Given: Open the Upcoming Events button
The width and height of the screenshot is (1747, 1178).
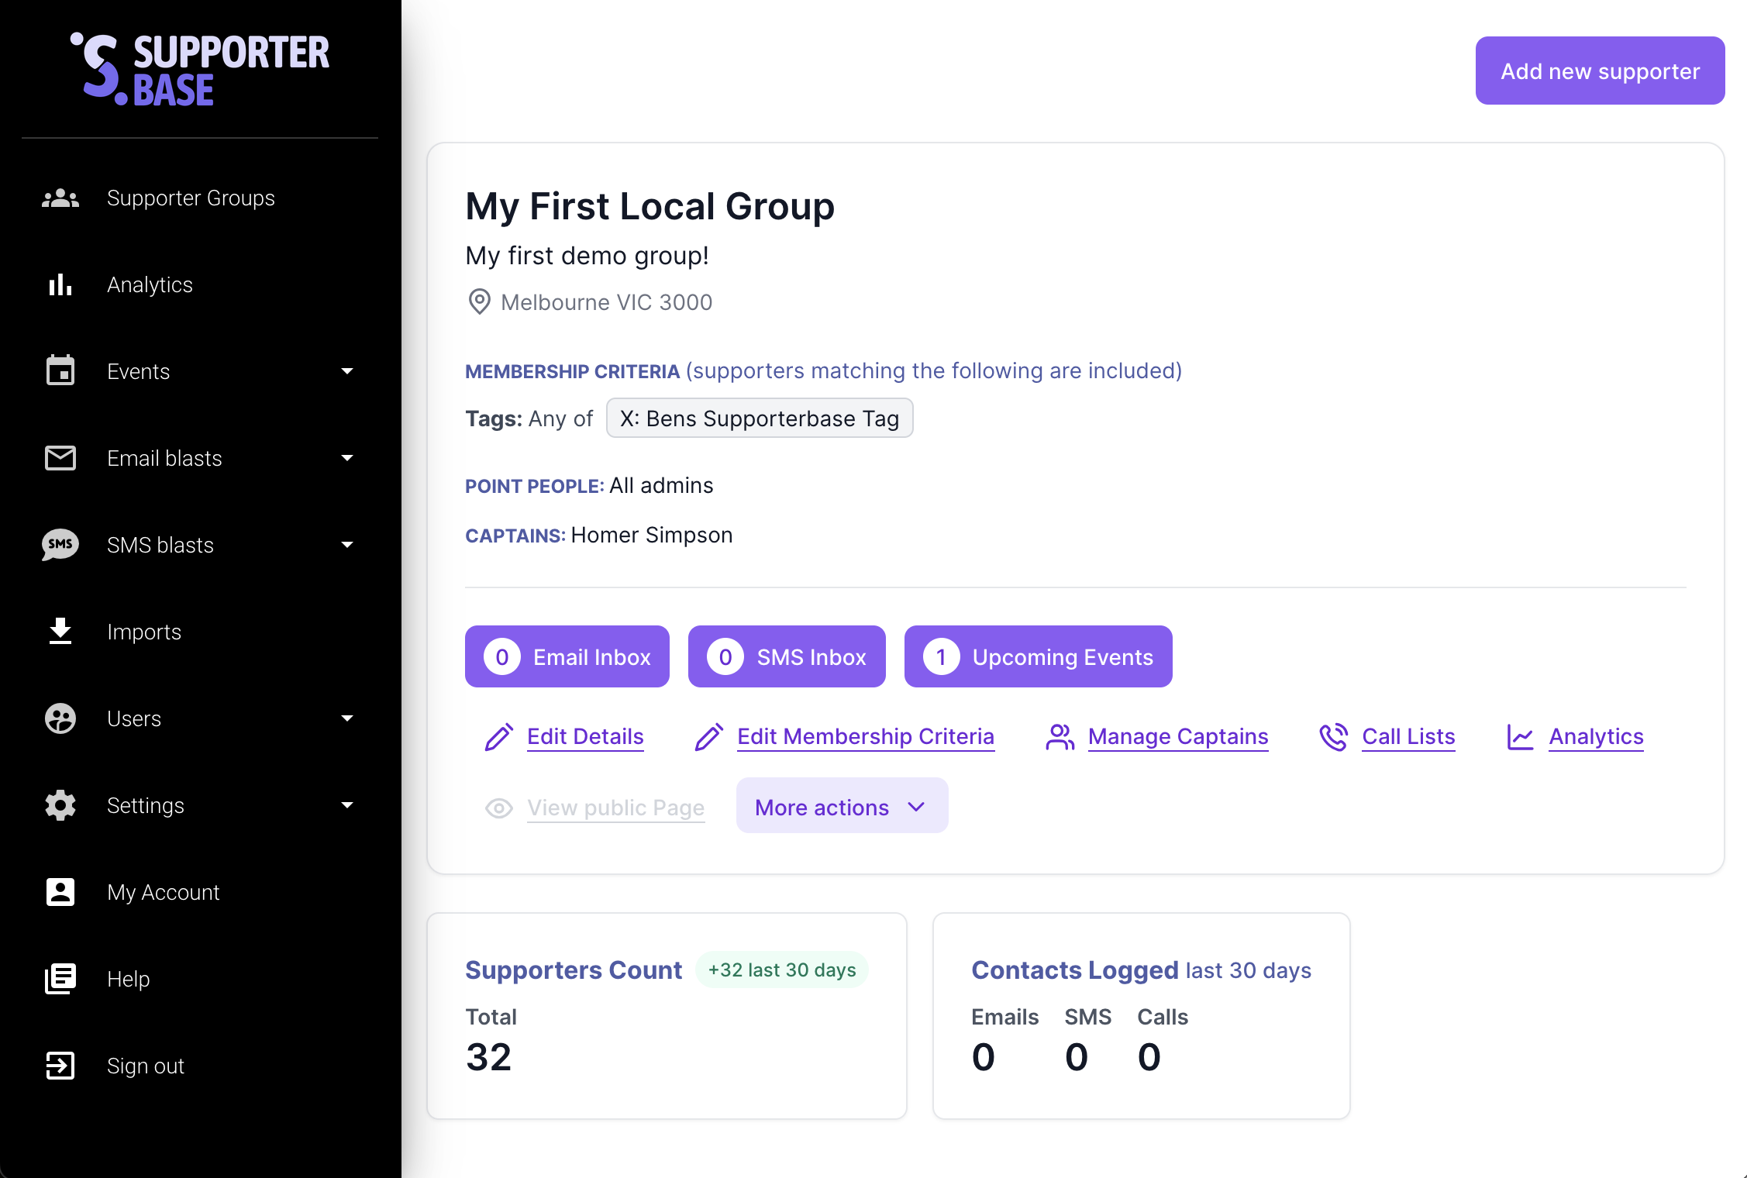Looking at the screenshot, I should (1039, 656).
